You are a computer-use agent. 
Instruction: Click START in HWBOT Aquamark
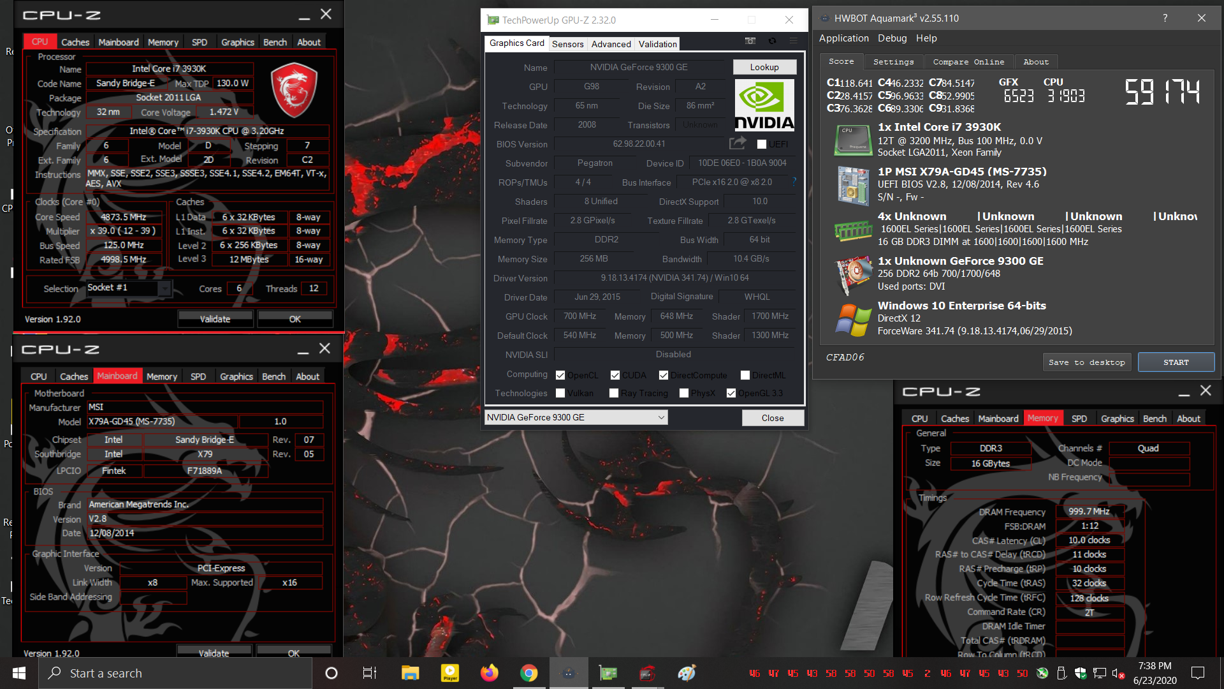[x=1176, y=362]
